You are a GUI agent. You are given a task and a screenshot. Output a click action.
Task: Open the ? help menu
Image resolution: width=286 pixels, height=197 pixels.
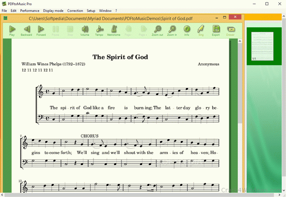(116, 11)
